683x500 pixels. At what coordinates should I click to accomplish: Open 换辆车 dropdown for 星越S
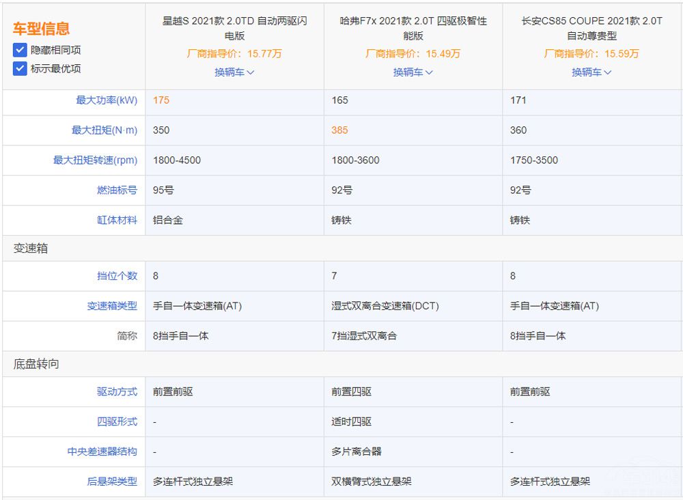(234, 72)
